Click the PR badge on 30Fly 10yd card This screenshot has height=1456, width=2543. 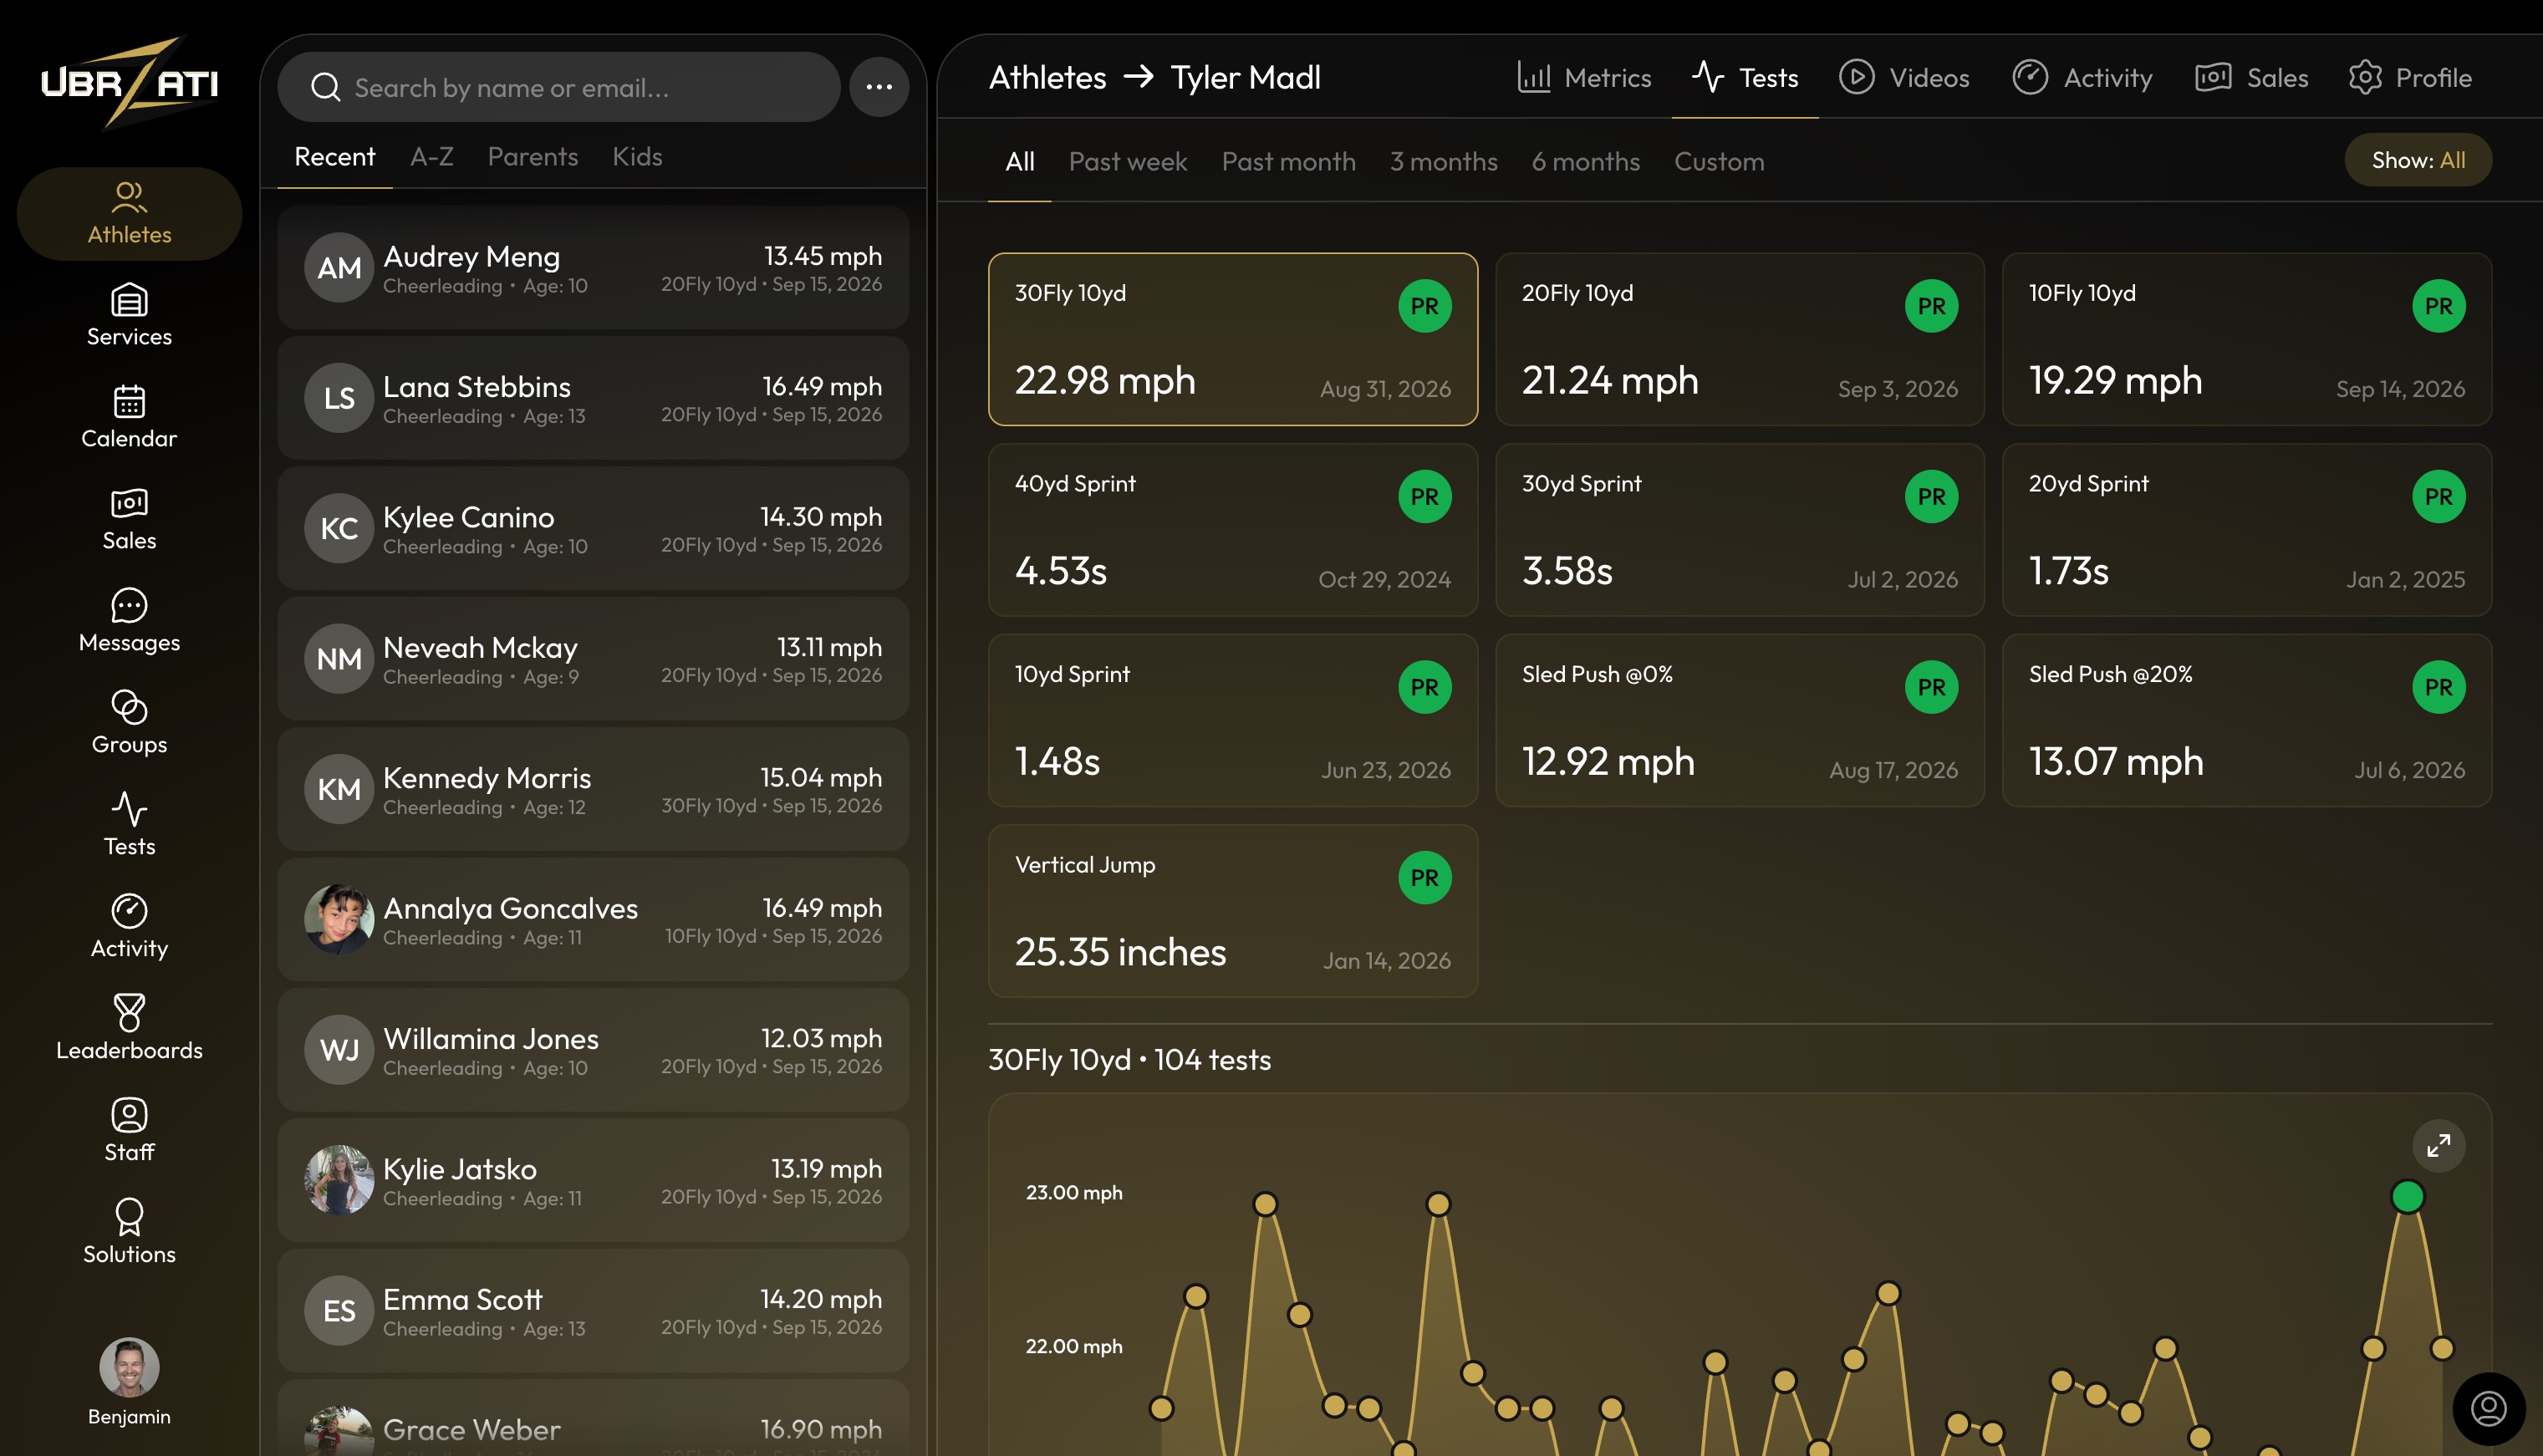point(1424,306)
